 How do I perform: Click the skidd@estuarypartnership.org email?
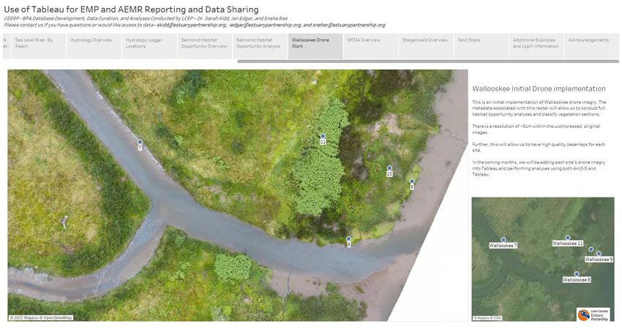coord(192,25)
